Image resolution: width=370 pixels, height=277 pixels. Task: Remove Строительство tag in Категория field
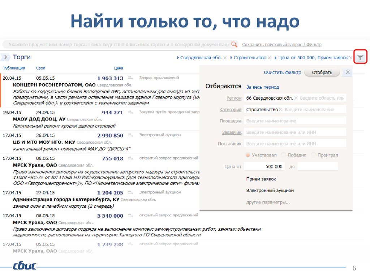[x=281, y=109]
